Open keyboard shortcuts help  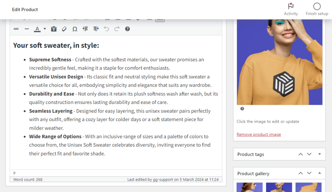pyautogui.click(x=127, y=29)
